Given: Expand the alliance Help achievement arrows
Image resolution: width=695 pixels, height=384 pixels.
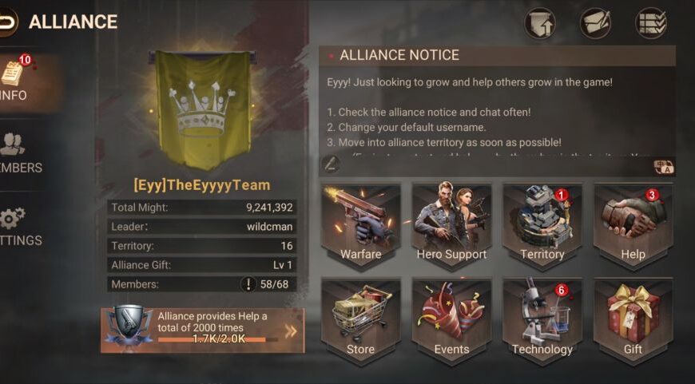Looking at the screenshot, I should [x=291, y=331].
